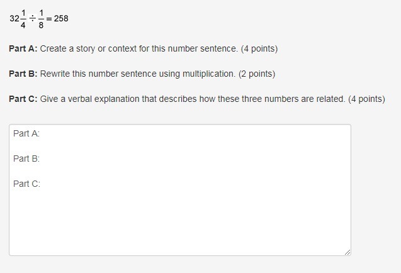401x273 pixels.
Task: Click "(4 points)" at end of Part A
Action: (x=259, y=48)
